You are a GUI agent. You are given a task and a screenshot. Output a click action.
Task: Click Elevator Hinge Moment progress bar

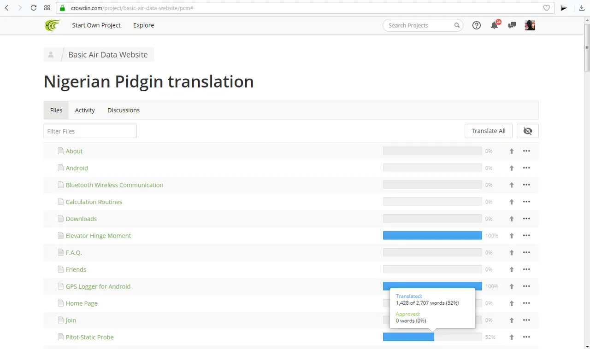[432, 236]
